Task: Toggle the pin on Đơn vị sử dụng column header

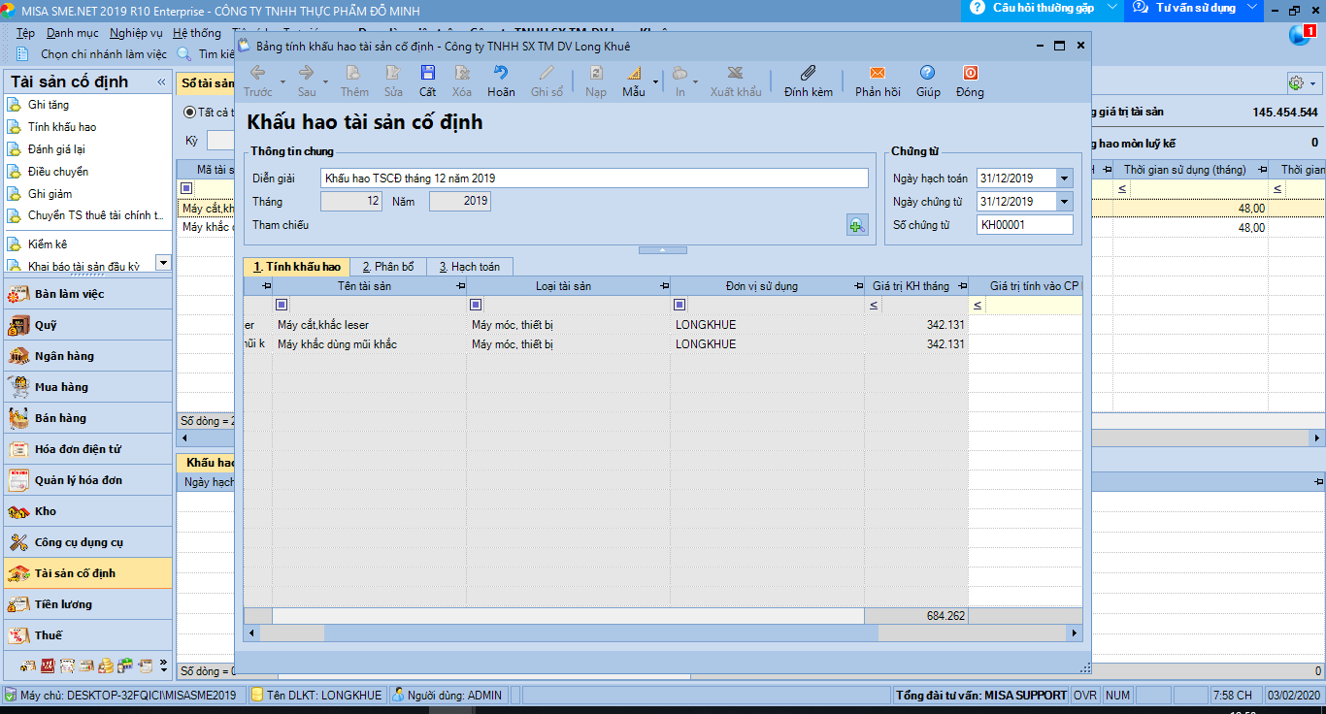Action: [x=857, y=286]
